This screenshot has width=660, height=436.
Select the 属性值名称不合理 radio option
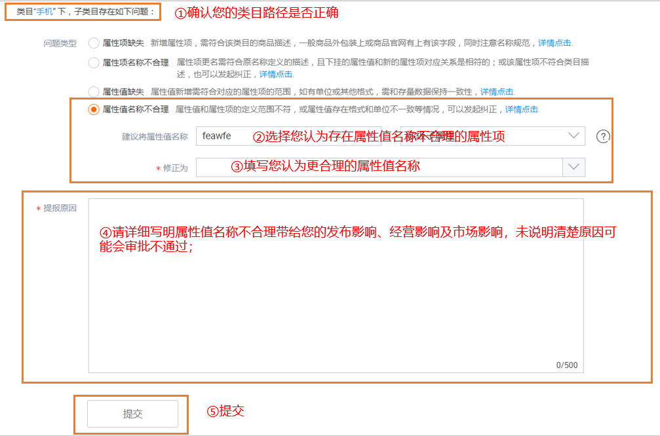[94, 109]
